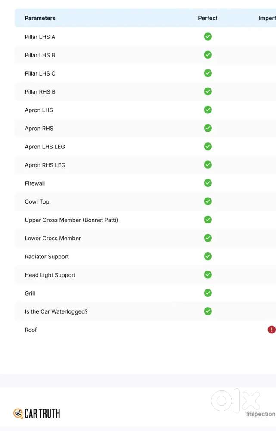Image resolution: width=276 pixels, height=431 pixels.
Task: Click the green check for Pillar RHS B
Action: click(x=208, y=91)
